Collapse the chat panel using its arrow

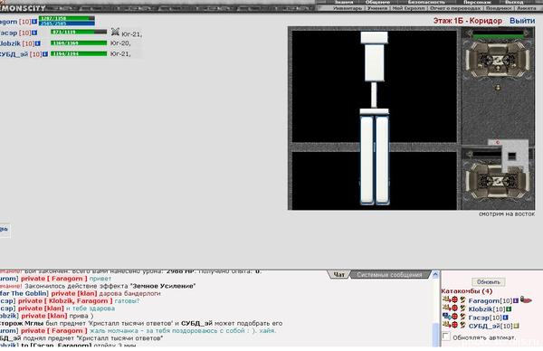tap(435, 275)
